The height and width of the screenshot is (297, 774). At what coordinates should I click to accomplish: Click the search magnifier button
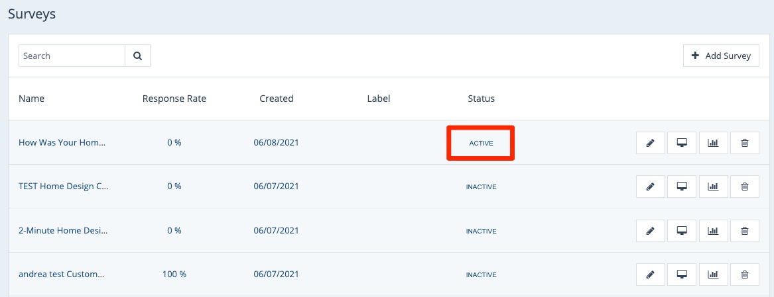(137, 56)
